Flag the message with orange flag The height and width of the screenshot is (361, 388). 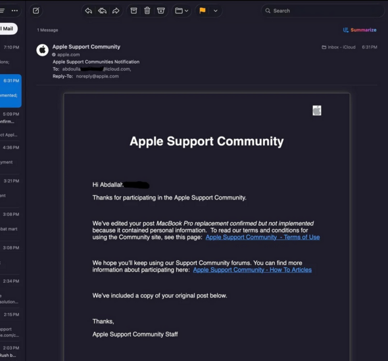pos(203,11)
